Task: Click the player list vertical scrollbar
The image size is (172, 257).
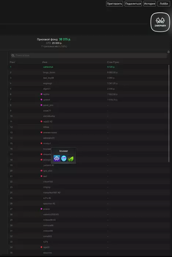Action: click(169, 113)
